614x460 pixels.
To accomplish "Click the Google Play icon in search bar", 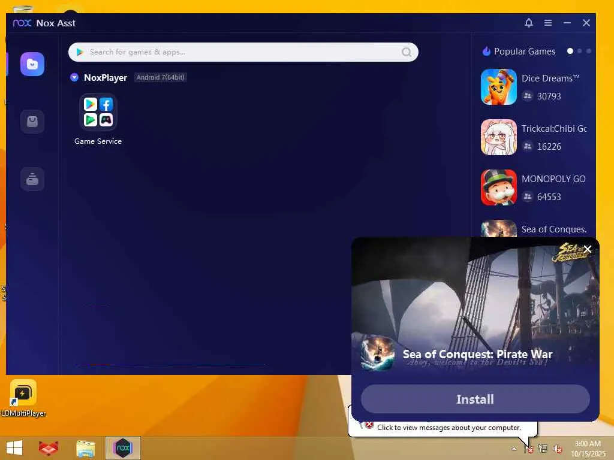I will [x=80, y=52].
